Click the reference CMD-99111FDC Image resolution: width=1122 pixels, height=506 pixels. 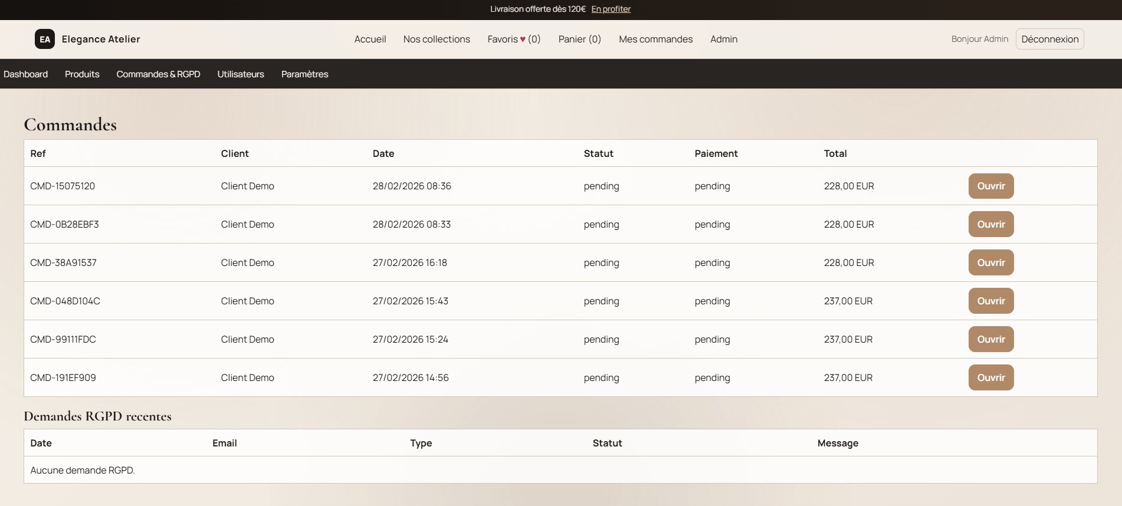(63, 339)
